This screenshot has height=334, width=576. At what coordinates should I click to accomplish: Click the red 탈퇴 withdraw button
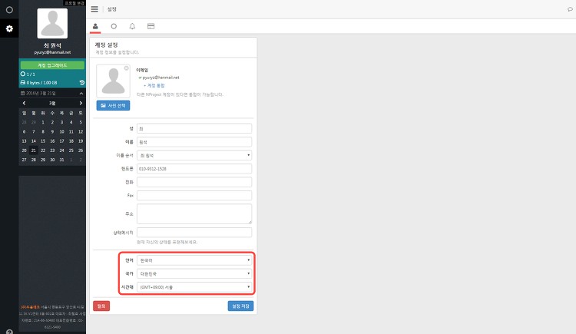[x=101, y=306]
